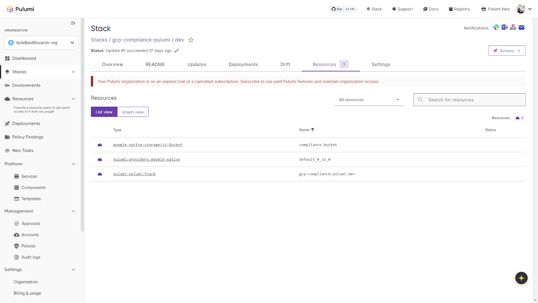Screen dimensions: 538x303
Task: Click the Stacks breadcrumb link
Action: (99, 40)
